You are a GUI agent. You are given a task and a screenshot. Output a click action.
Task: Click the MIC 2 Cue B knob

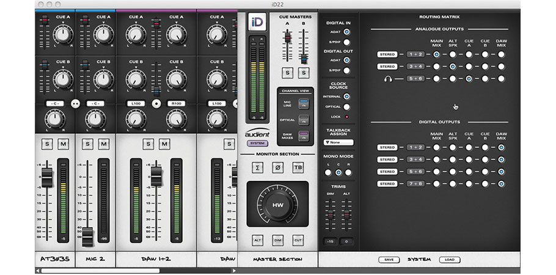coord(103,79)
